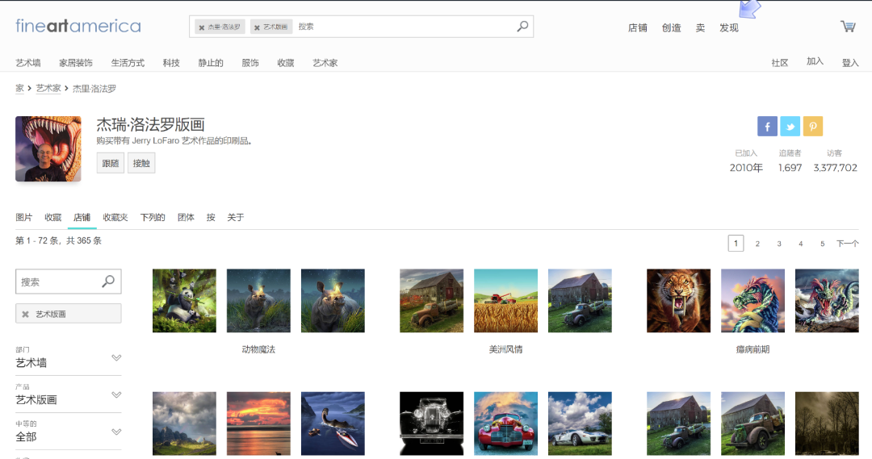Screen dimensions: 872x459
Task: Open the red combine harvester wheat field thumbnail
Action: click(505, 301)
